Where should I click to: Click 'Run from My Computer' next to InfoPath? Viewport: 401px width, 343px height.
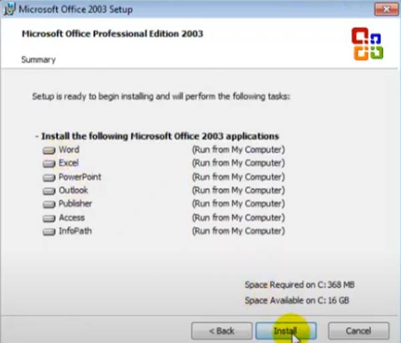(x=239, y=231)
